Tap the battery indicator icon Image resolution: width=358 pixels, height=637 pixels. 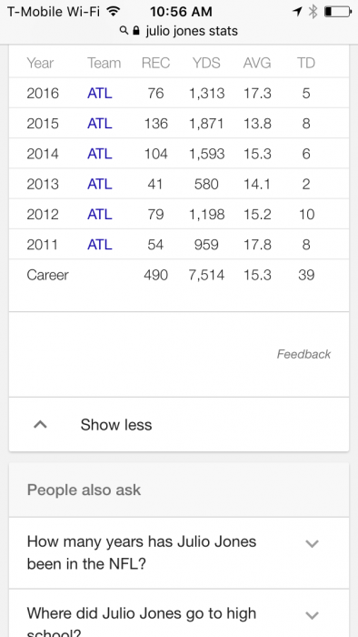pyautogui.click(x=338, y=12)
